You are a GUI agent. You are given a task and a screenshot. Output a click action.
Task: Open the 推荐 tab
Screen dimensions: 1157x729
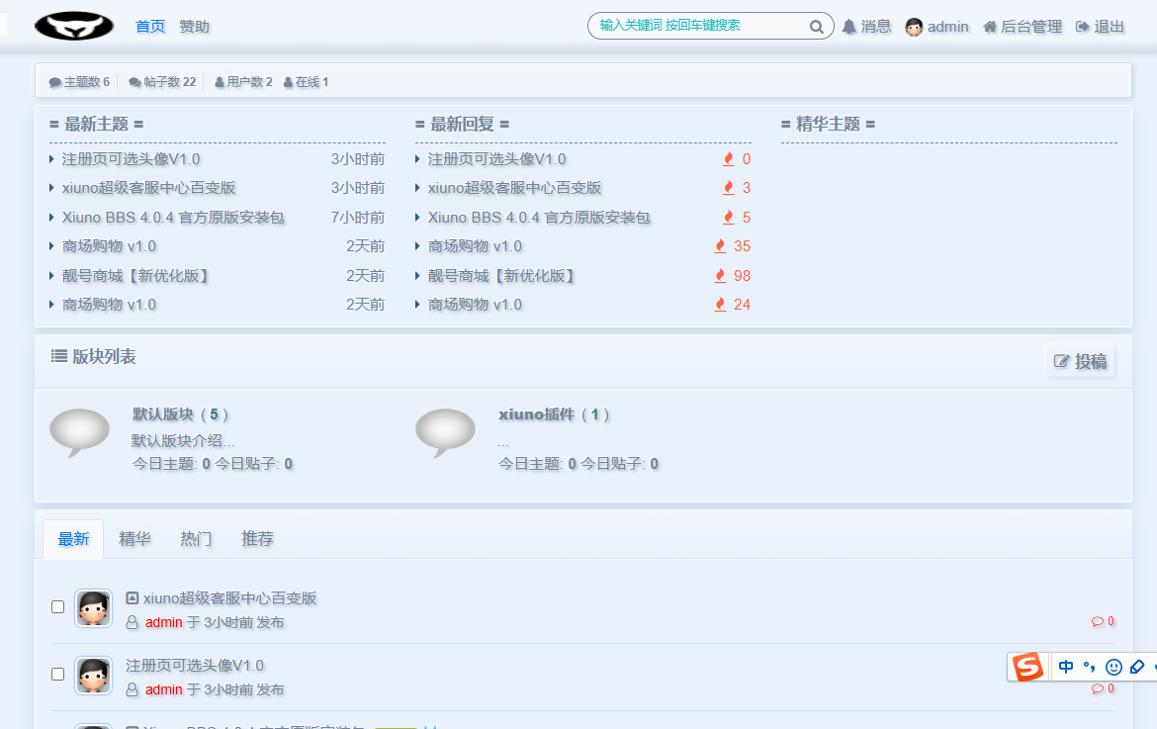[x=257, y=539]
